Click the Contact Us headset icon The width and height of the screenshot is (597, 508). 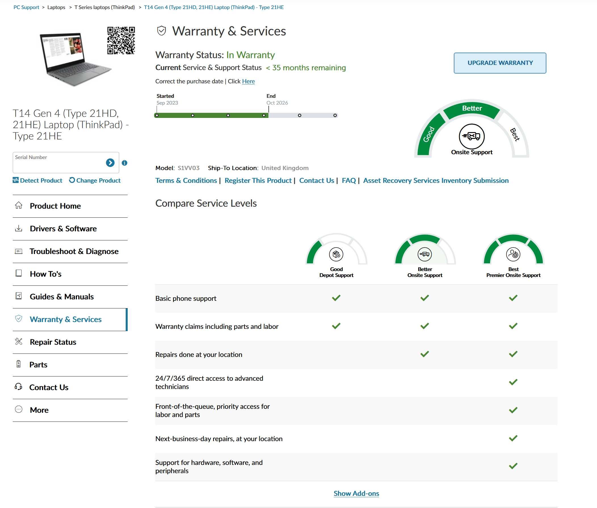coord(18,387)
